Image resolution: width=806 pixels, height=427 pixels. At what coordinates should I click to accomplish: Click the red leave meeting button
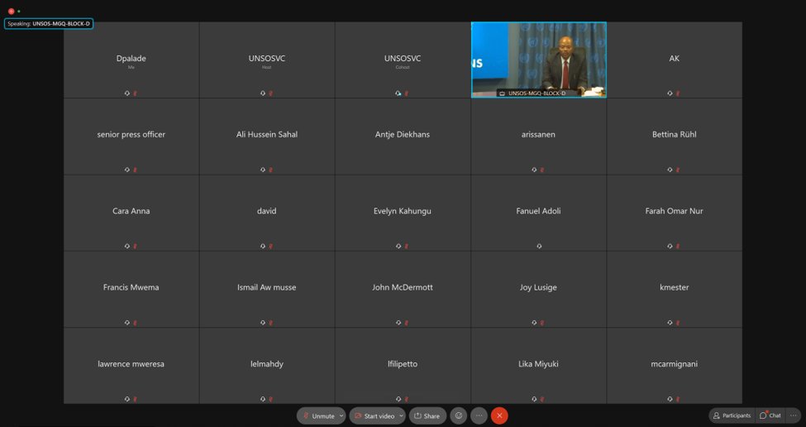coord(499,415)
